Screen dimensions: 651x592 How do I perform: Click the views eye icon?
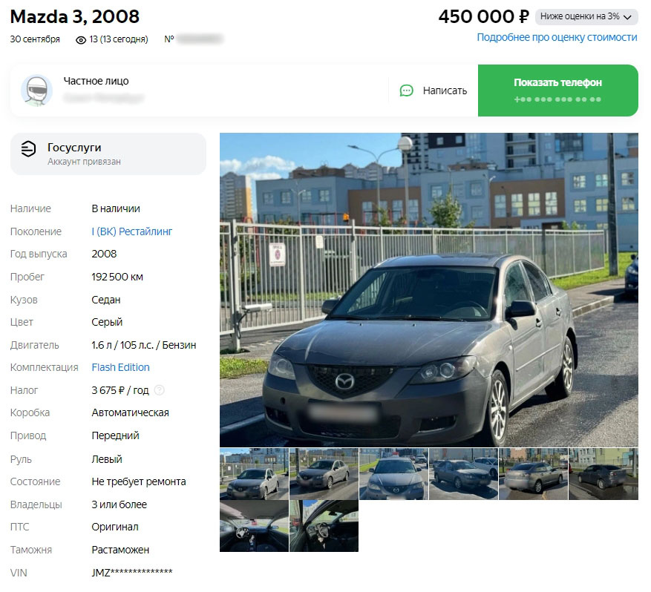pos(81,40)
